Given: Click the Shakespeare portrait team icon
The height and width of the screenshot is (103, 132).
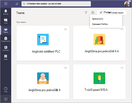Looking at the screenshot, I should 43,78.
